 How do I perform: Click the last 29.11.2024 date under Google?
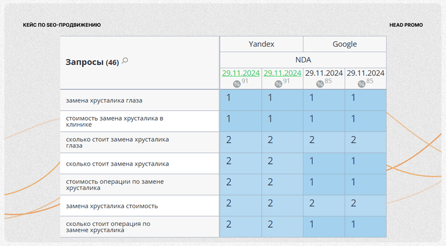366,73
